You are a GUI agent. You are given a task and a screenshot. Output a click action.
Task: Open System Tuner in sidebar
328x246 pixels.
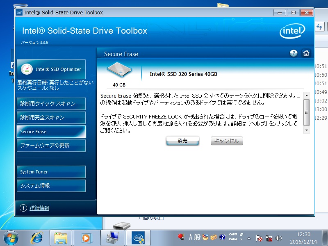[x=51, y=172]
